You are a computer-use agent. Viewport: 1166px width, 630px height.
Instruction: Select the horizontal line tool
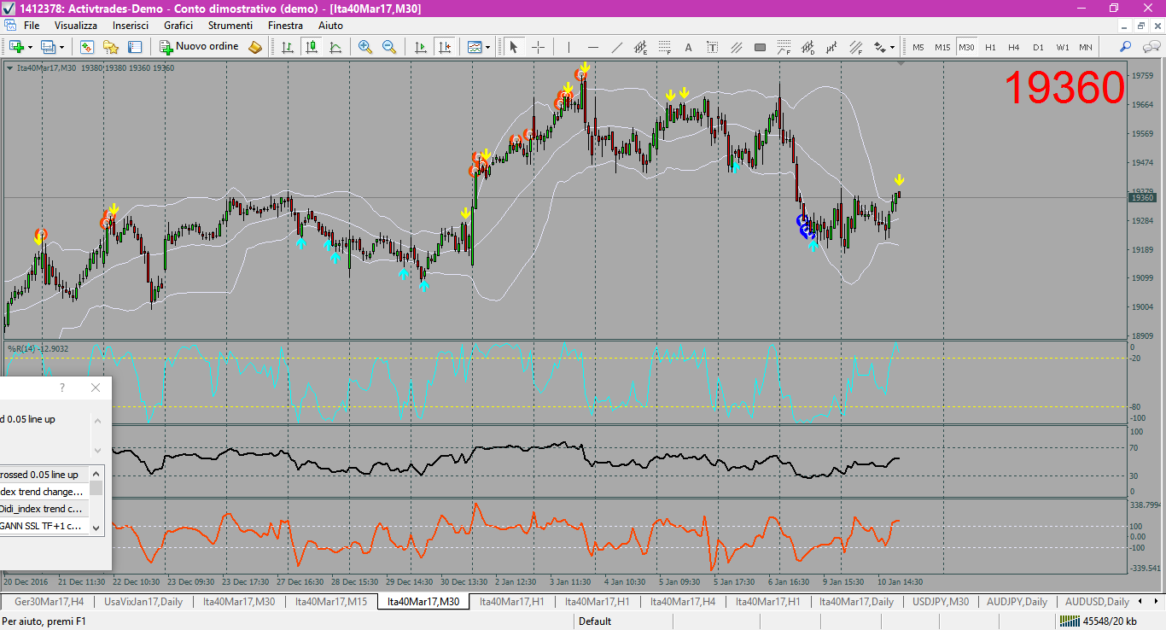[x=593, y=47]
